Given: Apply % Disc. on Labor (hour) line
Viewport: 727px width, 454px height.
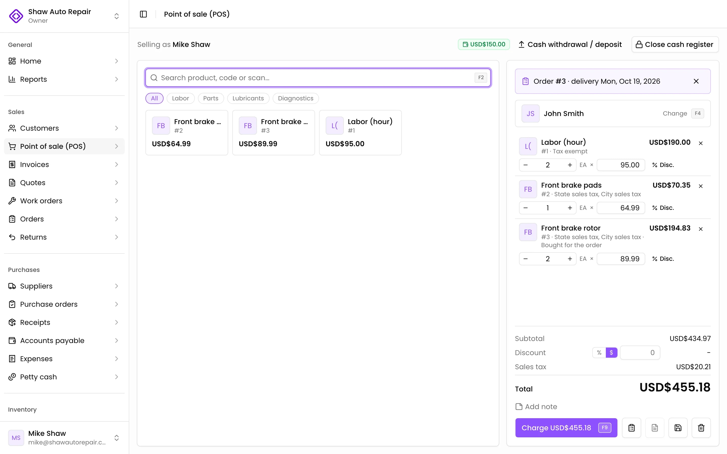Looking at the screenshot, I should coord(663,165).
